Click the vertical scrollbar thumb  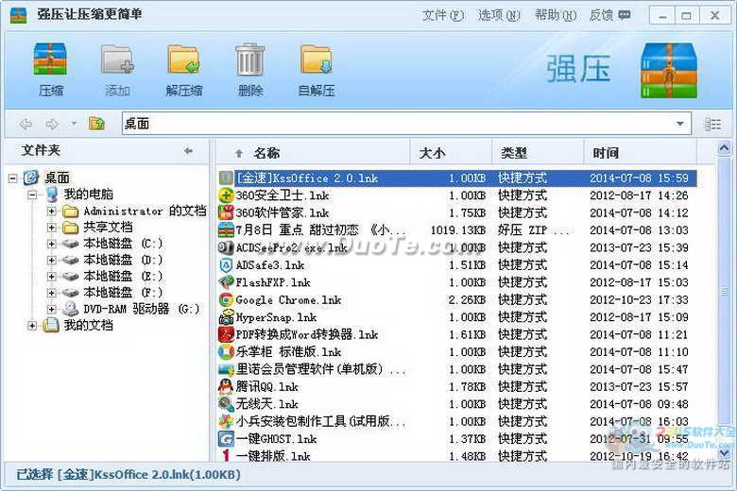(725, 292)
